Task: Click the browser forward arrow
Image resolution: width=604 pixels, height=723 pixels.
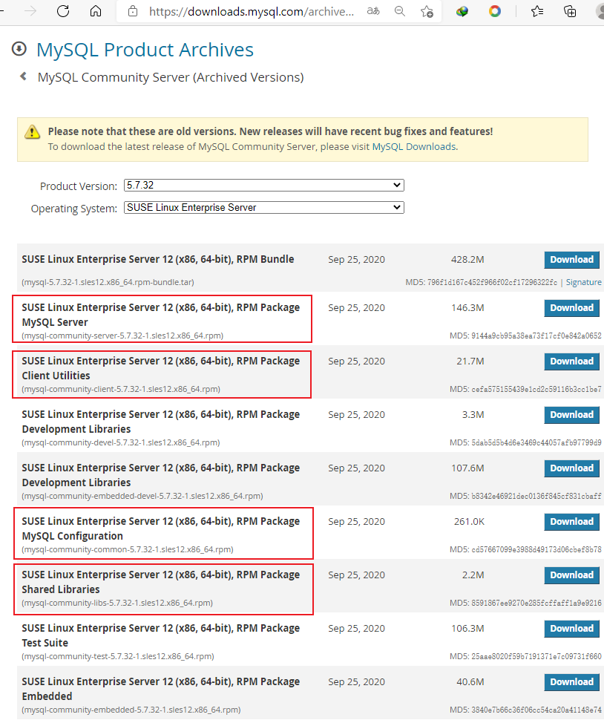Action: pyautogui.click(x=30, y=11)
